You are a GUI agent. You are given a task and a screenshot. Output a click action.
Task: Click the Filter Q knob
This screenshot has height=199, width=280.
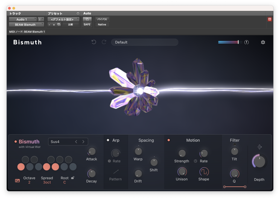[234, 174]
